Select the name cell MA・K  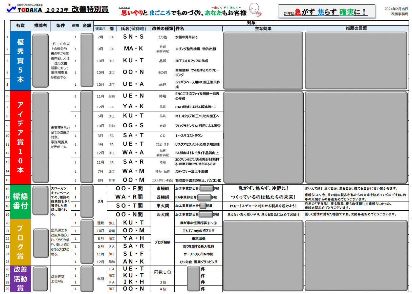(x=133, y=49)
